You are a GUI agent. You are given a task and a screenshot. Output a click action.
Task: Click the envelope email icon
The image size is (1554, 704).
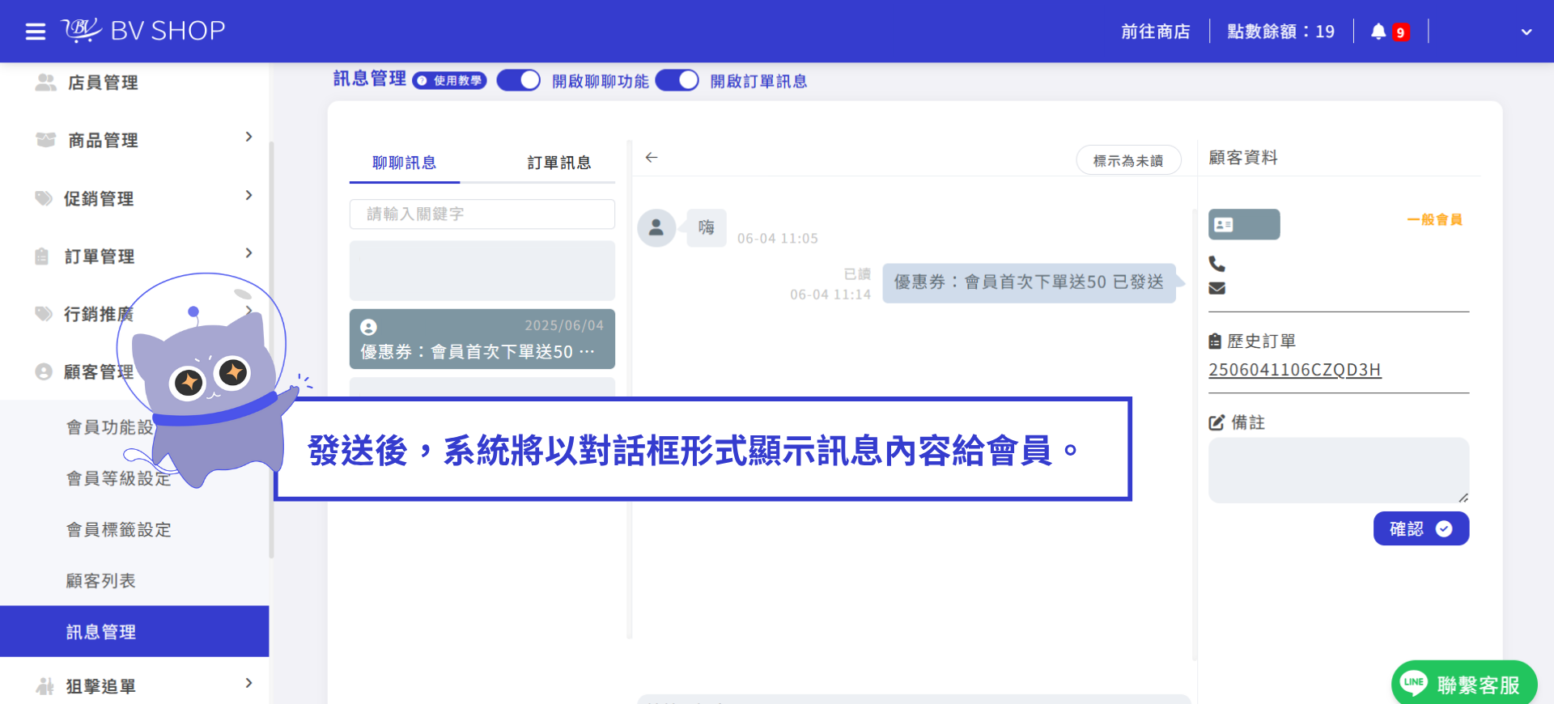[x=1216, y=288]
